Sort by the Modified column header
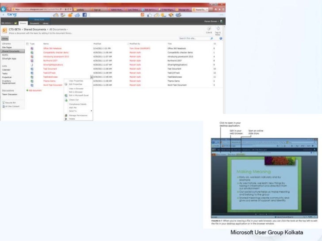322x241 pixels. (x=97, y=44)
